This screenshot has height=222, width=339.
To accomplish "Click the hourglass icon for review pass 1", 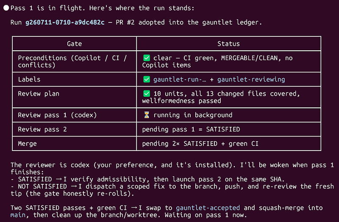I will coord(147,115).
